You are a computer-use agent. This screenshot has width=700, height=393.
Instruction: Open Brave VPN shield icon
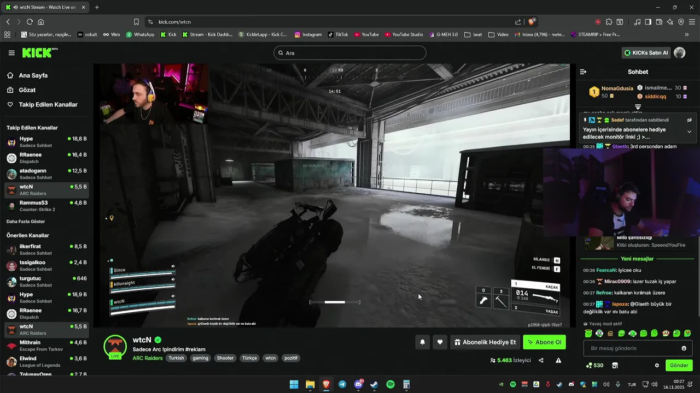click(x=681, y=22)
